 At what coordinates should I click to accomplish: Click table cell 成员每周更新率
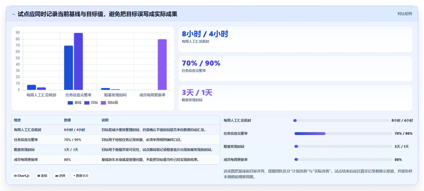click(26, 160)
